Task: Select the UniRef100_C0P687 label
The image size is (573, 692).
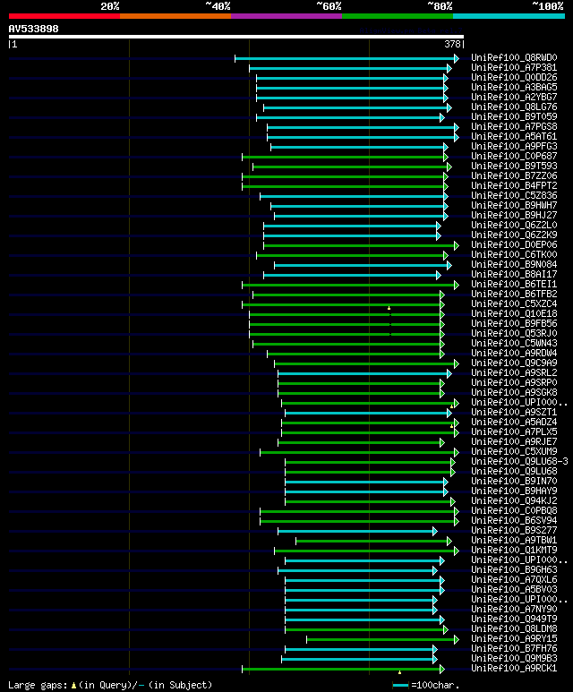Action: click(x=514, y=157)
